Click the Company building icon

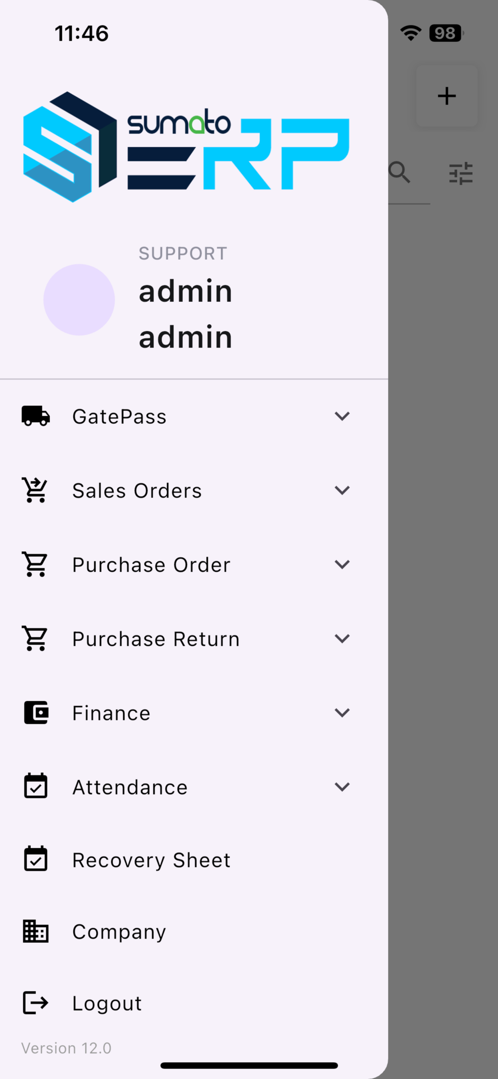[x=36, y=931]
